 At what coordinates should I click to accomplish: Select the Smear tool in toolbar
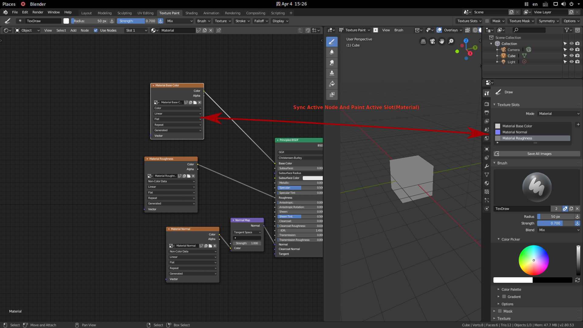point(332,63)
